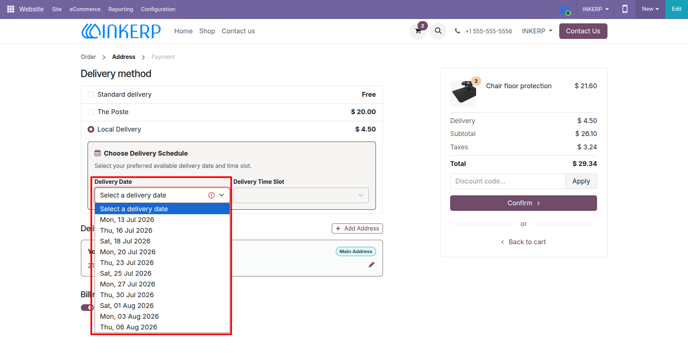Click the Edit website button
688x358 pixels.
[676, 9]
